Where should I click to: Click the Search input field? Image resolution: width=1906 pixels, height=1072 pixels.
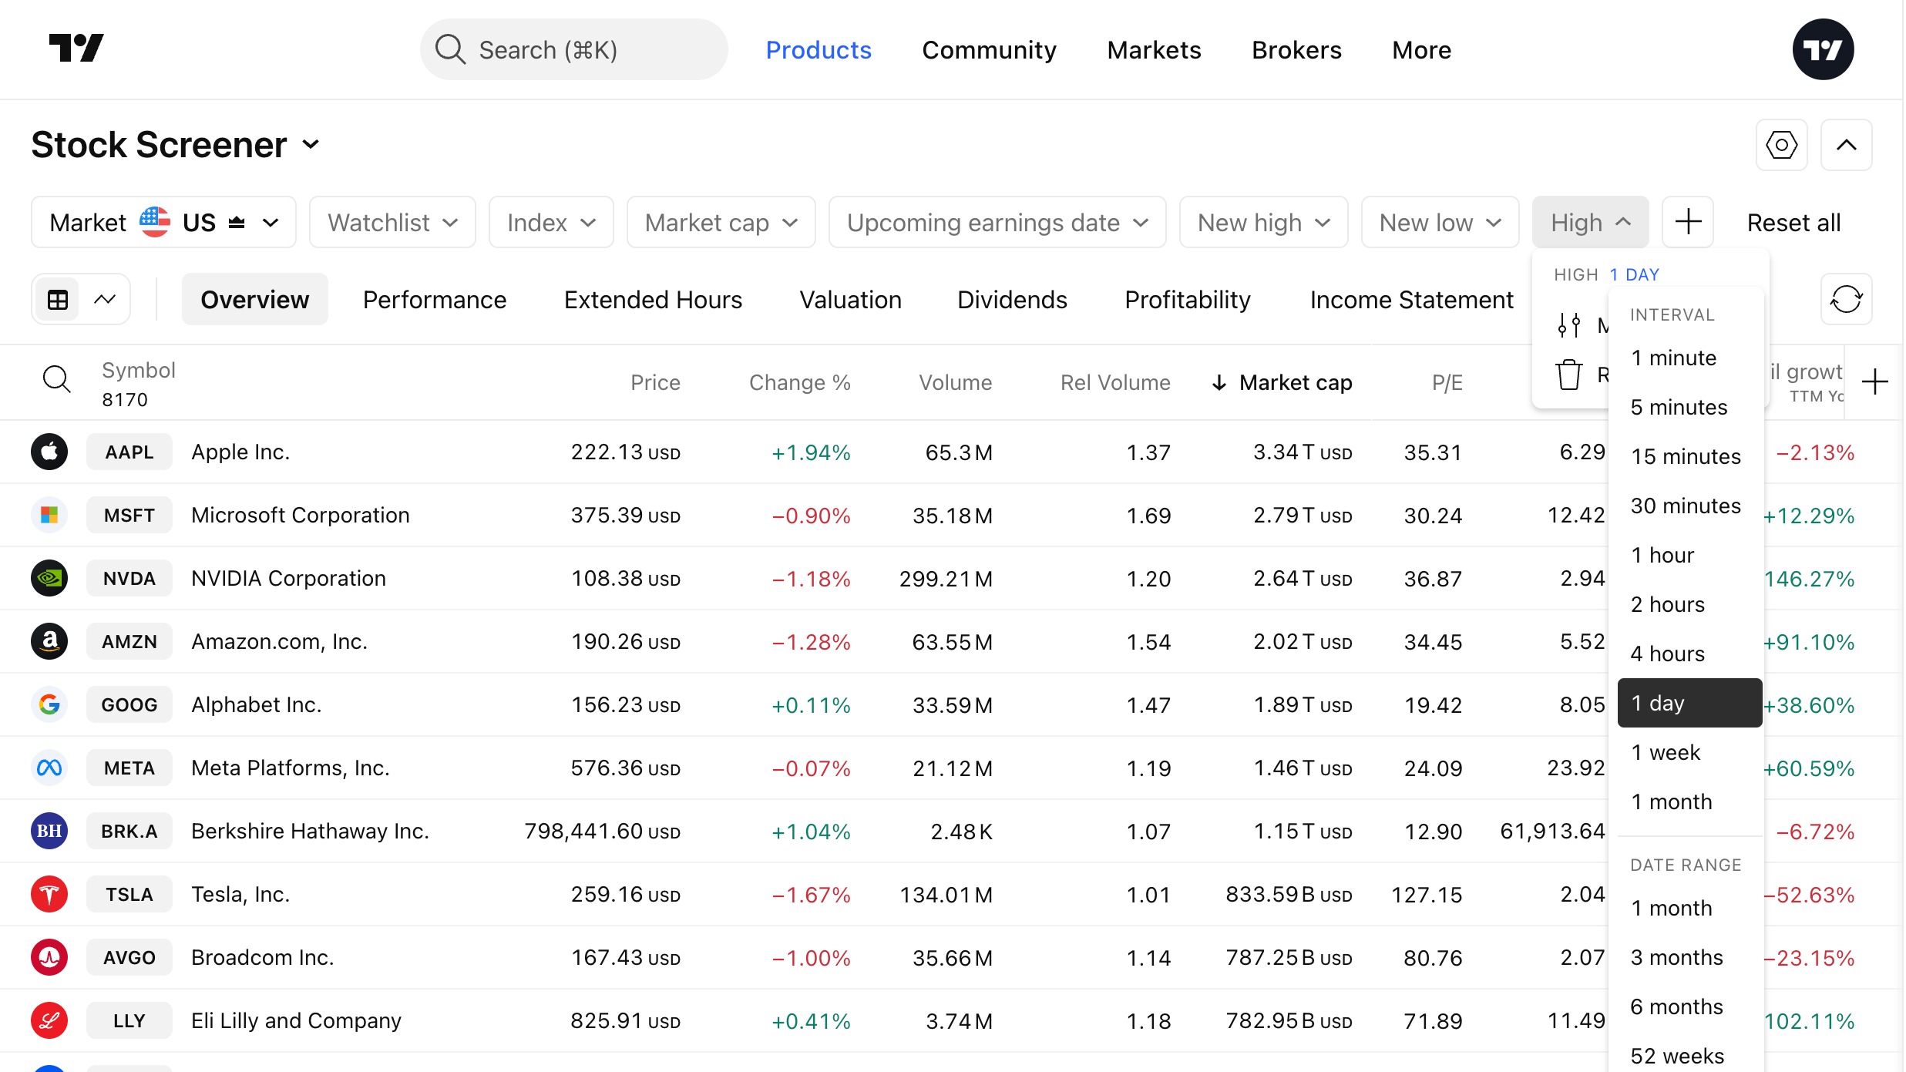click(x=573, y=50)
